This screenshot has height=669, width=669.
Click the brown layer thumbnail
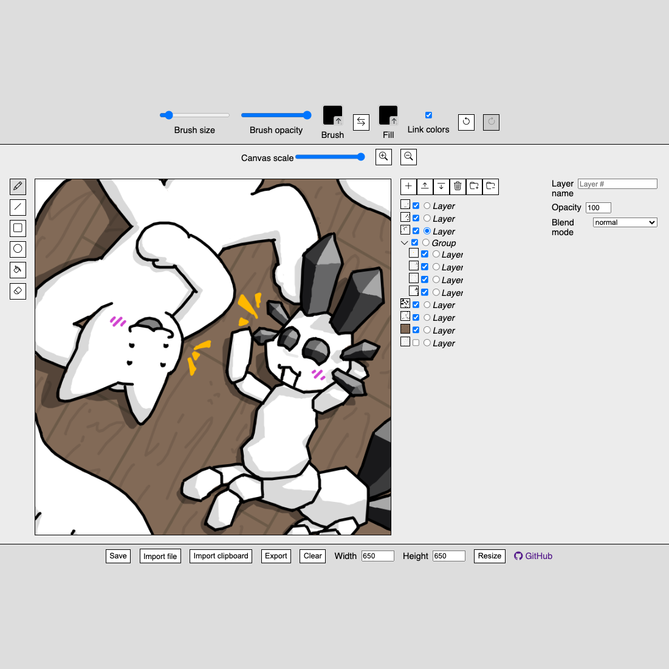(405, 329)
